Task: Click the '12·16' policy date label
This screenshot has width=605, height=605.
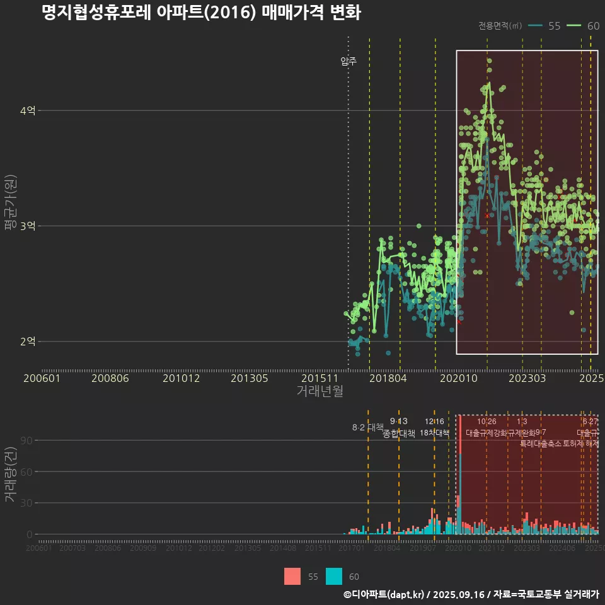Action: click(x=434, y=422)
